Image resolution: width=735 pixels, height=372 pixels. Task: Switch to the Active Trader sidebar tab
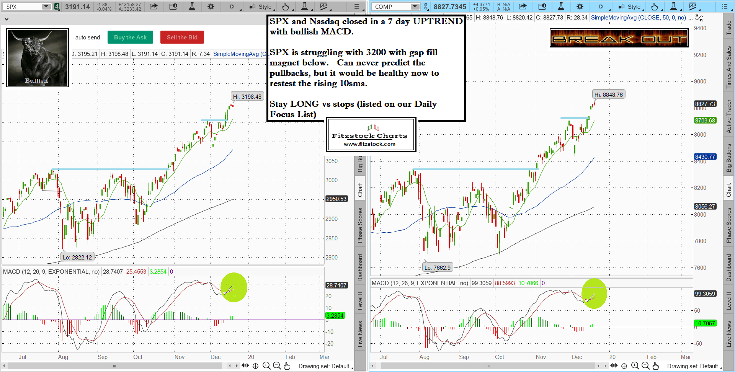729,116
